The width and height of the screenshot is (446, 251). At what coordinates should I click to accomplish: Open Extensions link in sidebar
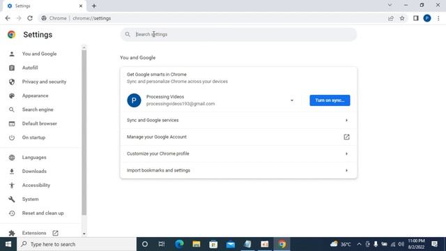(x=34, y=233)
